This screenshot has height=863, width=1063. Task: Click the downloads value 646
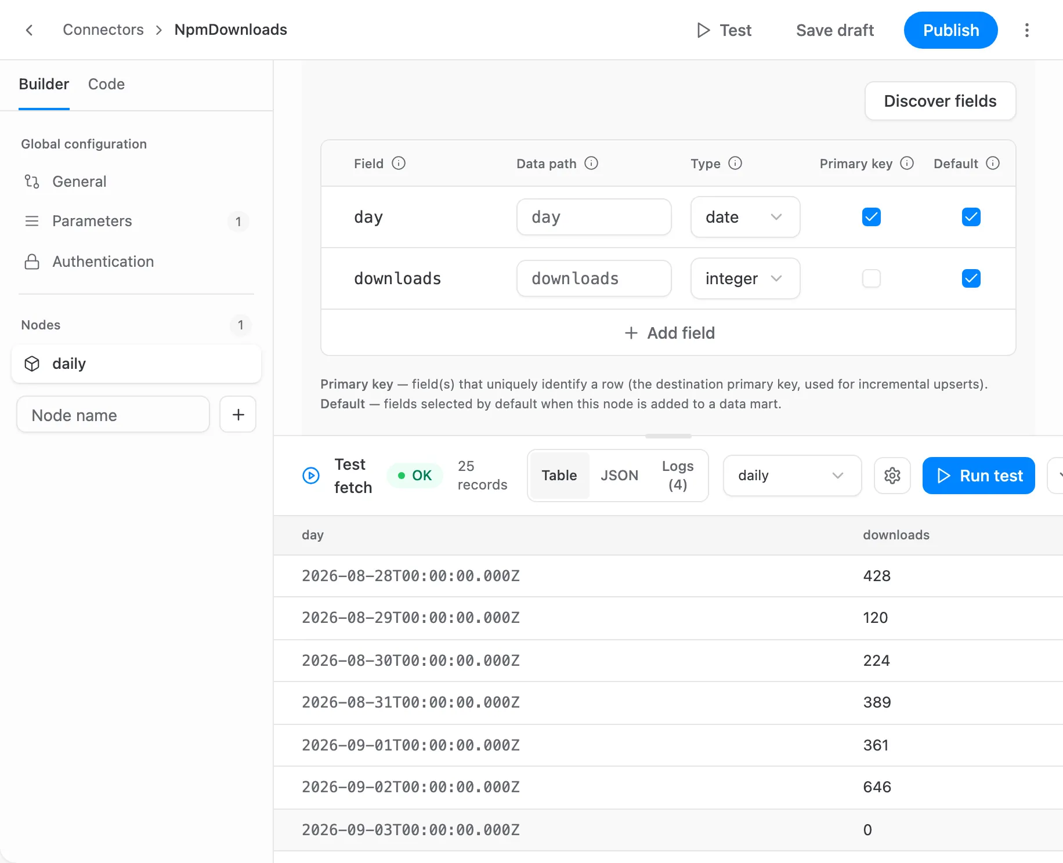(877, 787)
